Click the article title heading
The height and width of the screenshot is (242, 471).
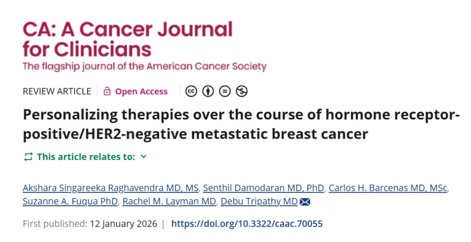[241, 124]
